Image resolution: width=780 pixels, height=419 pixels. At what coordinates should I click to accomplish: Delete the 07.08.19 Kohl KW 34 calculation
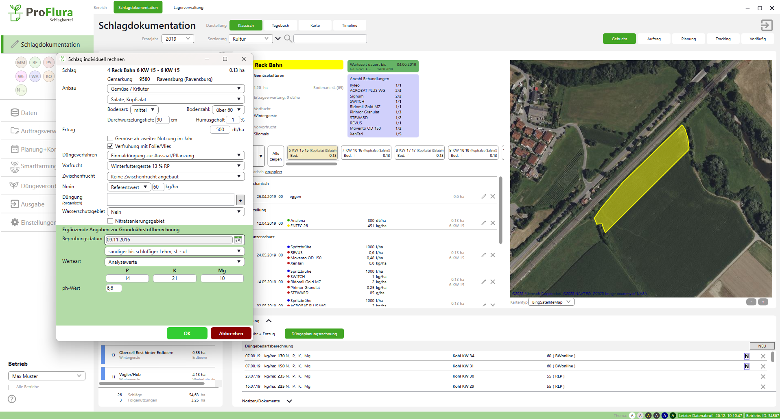pyautogui.click(x=763, y=356)
